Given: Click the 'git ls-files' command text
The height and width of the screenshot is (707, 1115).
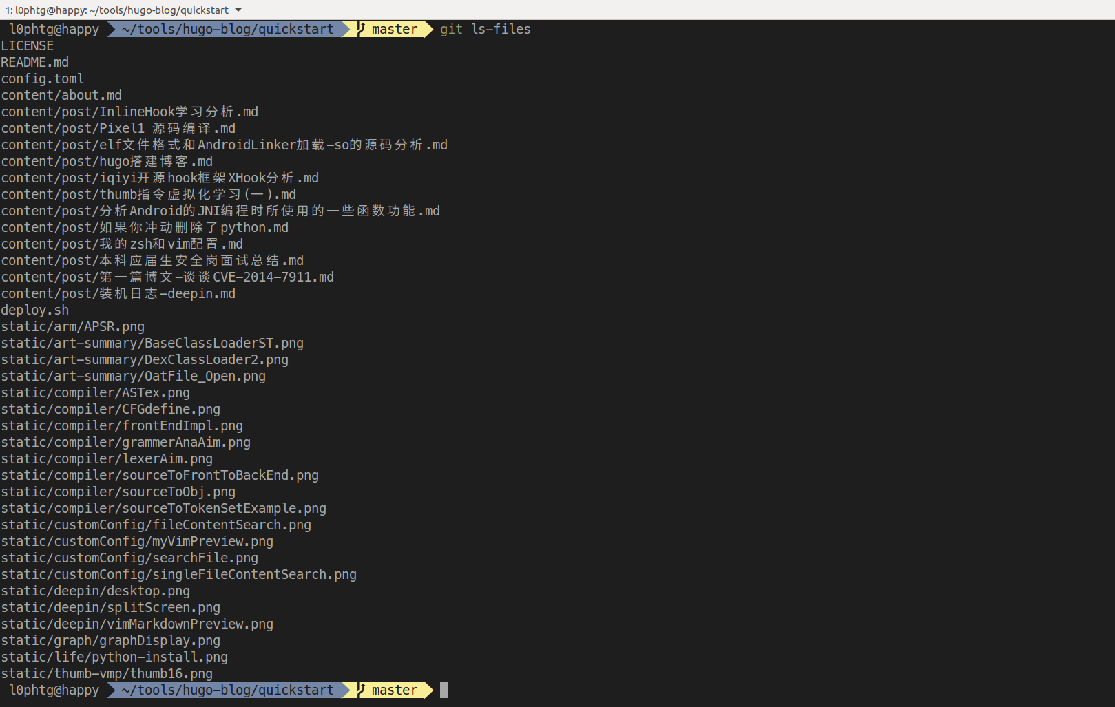Looking at the screenshot, I should (486, 29).
